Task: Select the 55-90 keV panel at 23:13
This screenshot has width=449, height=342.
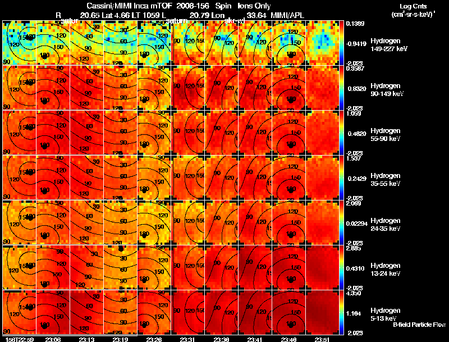Action: click(87, 133)
